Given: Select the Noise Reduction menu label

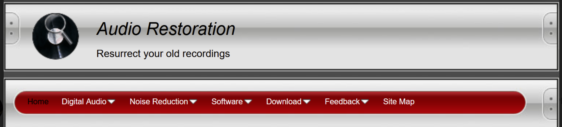Looking at the screenshot, I should (159, 101).
